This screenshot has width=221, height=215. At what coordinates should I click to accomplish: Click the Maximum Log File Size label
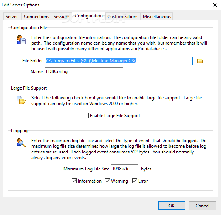[86, 169]
